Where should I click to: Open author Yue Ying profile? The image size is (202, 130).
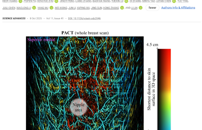(x=183, y=1)
